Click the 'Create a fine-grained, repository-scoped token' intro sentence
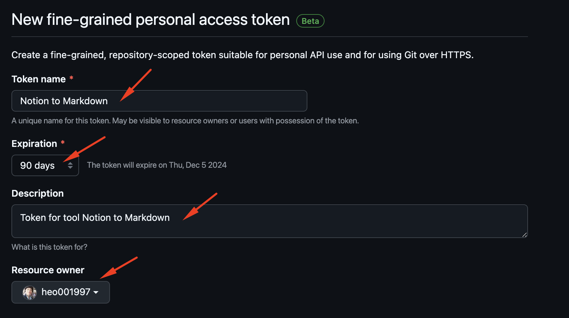Image resolution: width=569 pixels, height=318 pixels. pyautogui.click(x=242, y=55)
